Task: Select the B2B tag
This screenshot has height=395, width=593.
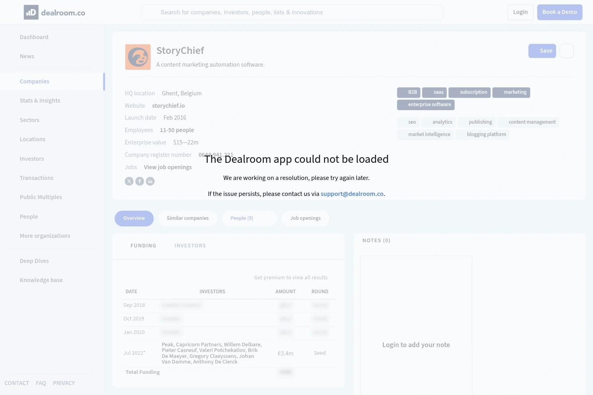Action: click(x=409, y=92)
